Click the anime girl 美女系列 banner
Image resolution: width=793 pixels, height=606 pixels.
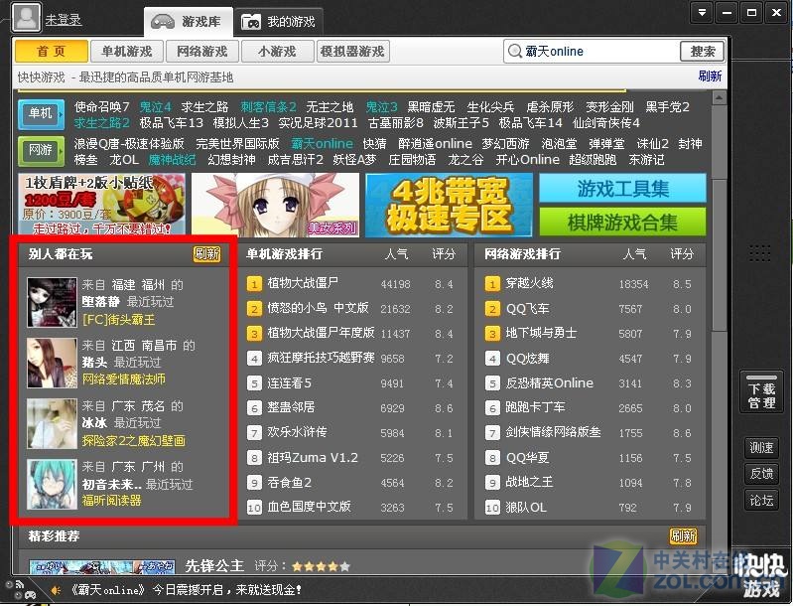click(275, 205)
